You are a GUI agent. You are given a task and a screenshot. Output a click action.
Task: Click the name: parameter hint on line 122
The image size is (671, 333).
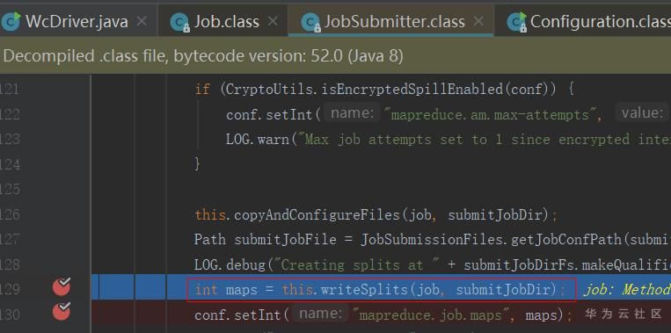tap(352, 113)
